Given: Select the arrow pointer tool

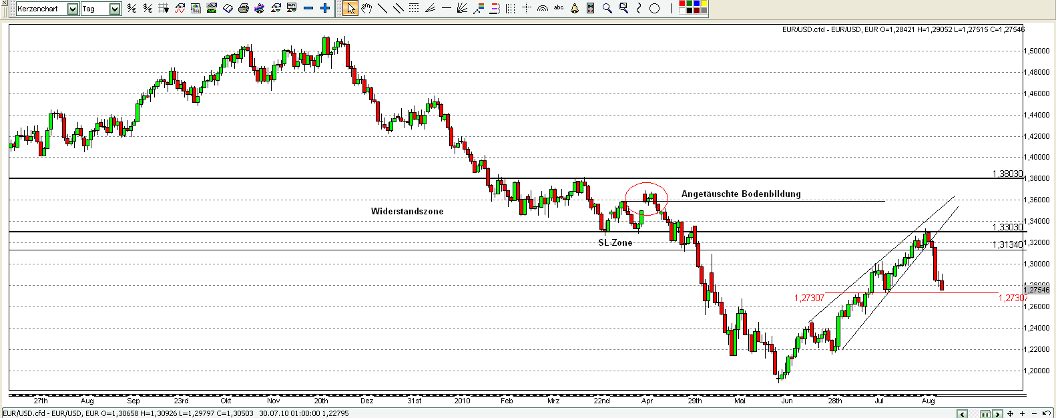Looking at the screenshot, I should point(350,9).
